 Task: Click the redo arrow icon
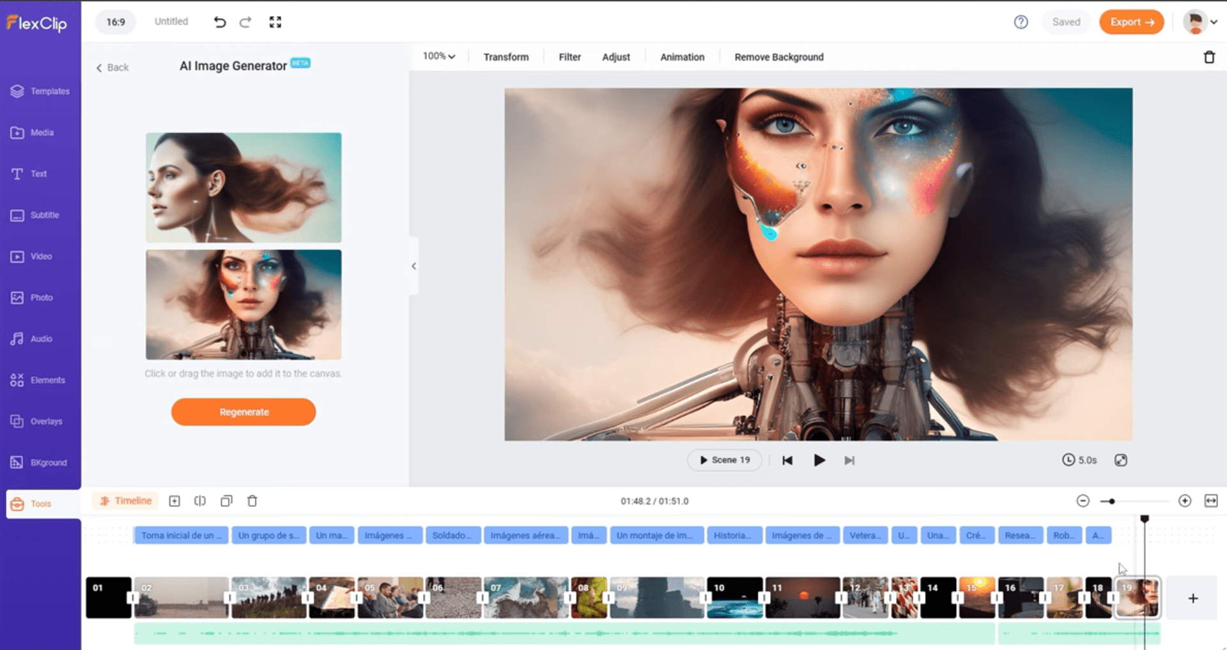[245, 22]
